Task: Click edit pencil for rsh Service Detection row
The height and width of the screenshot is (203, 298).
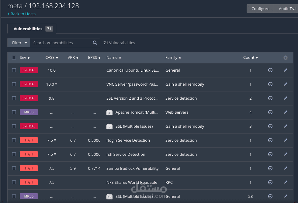Action: pos(286,154)
